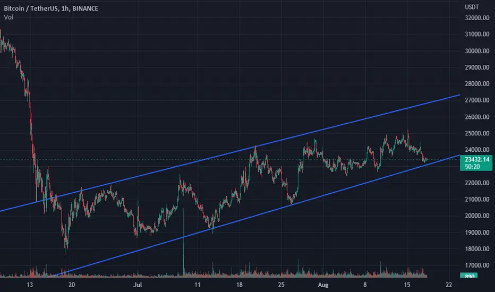Screen dimensions: 495x292
Task: Click the date label 8 on time axis
Action: [365, 285]
